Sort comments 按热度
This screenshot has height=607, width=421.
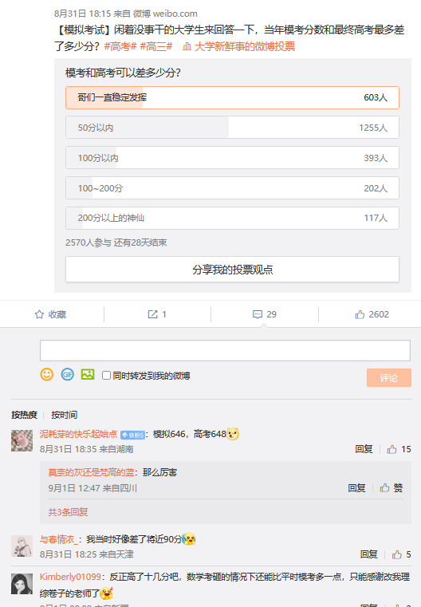(x=25, y=415)
